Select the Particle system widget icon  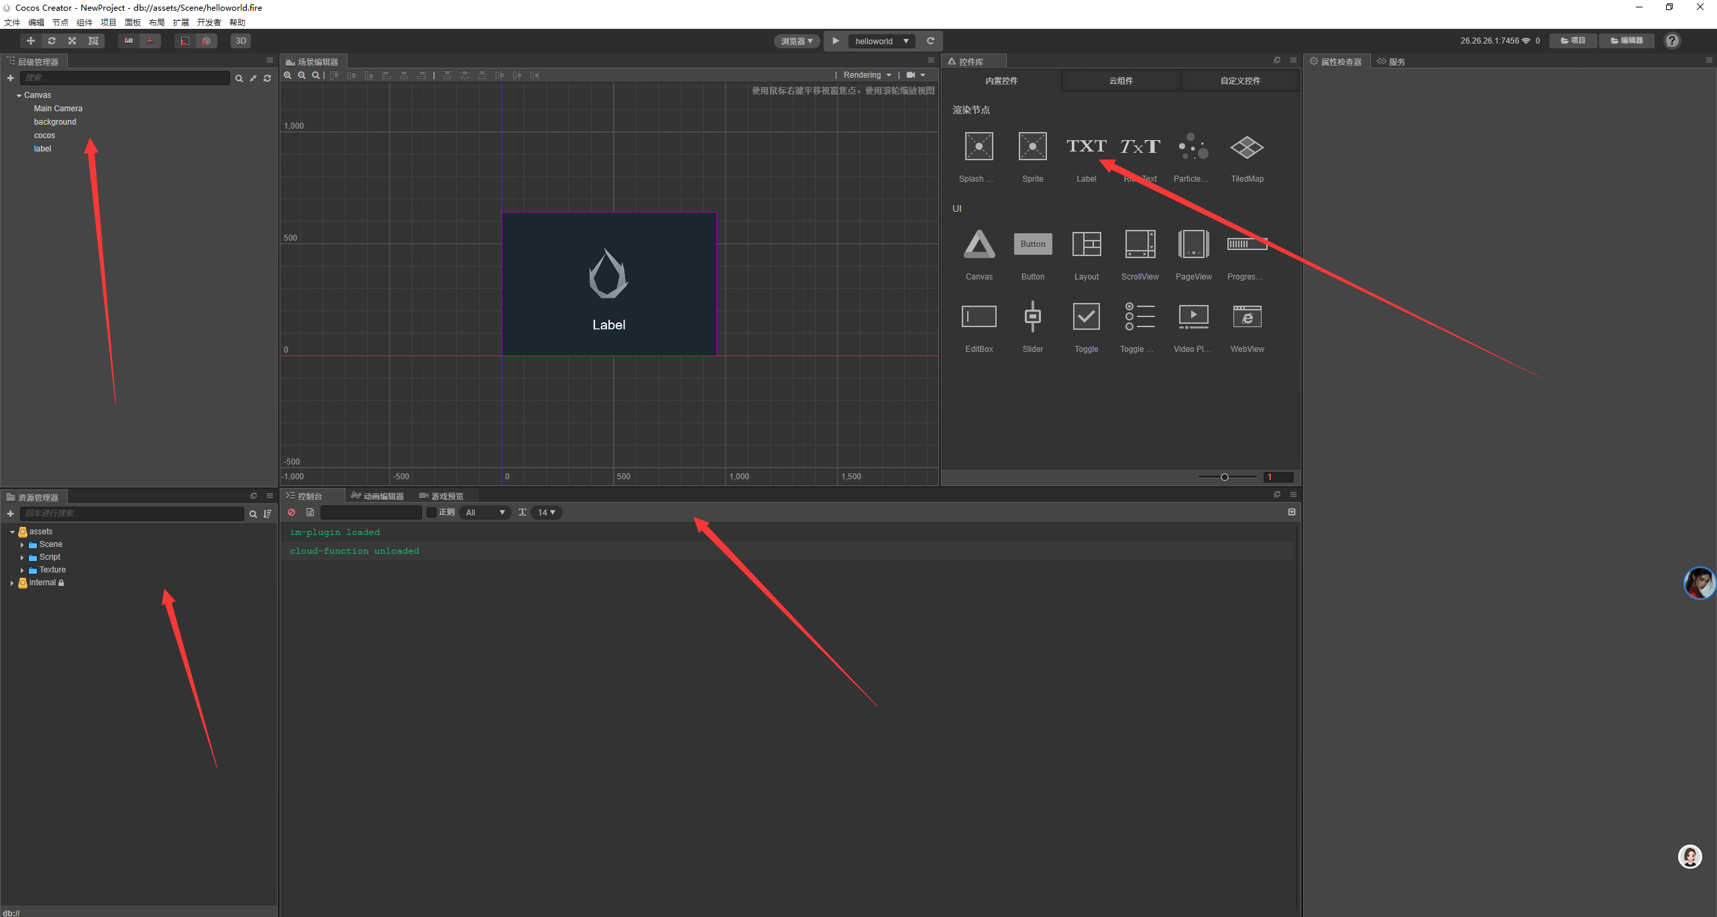pyautogui.click(x=1193, y=147)
